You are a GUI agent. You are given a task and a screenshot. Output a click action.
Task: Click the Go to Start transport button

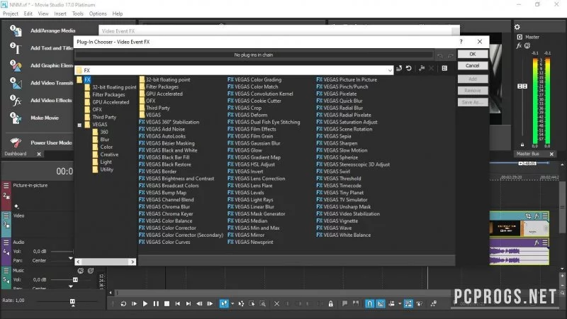click(x=178, y=304)
